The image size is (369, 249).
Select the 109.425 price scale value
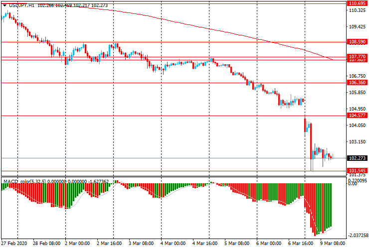point(357,27)
